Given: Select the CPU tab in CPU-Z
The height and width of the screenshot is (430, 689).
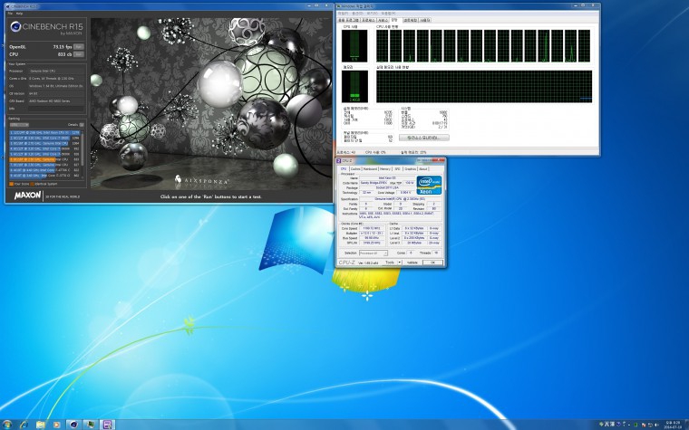Looking at the screenshot, I should coord(344,168).
